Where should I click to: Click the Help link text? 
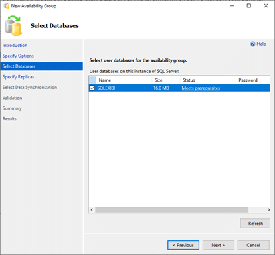click(261, 44)
